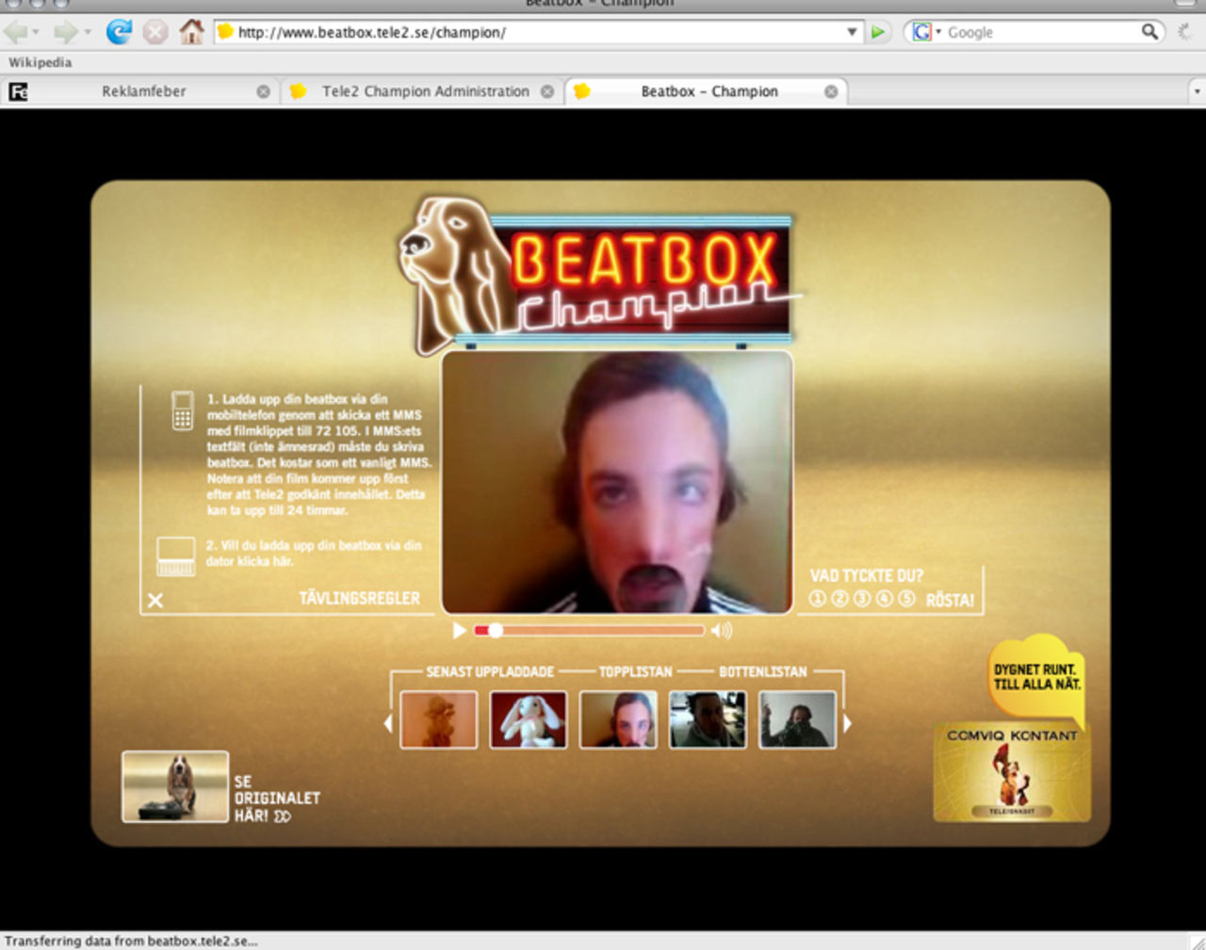Show next thumbnails with right arrow

[x=847, y=723]
